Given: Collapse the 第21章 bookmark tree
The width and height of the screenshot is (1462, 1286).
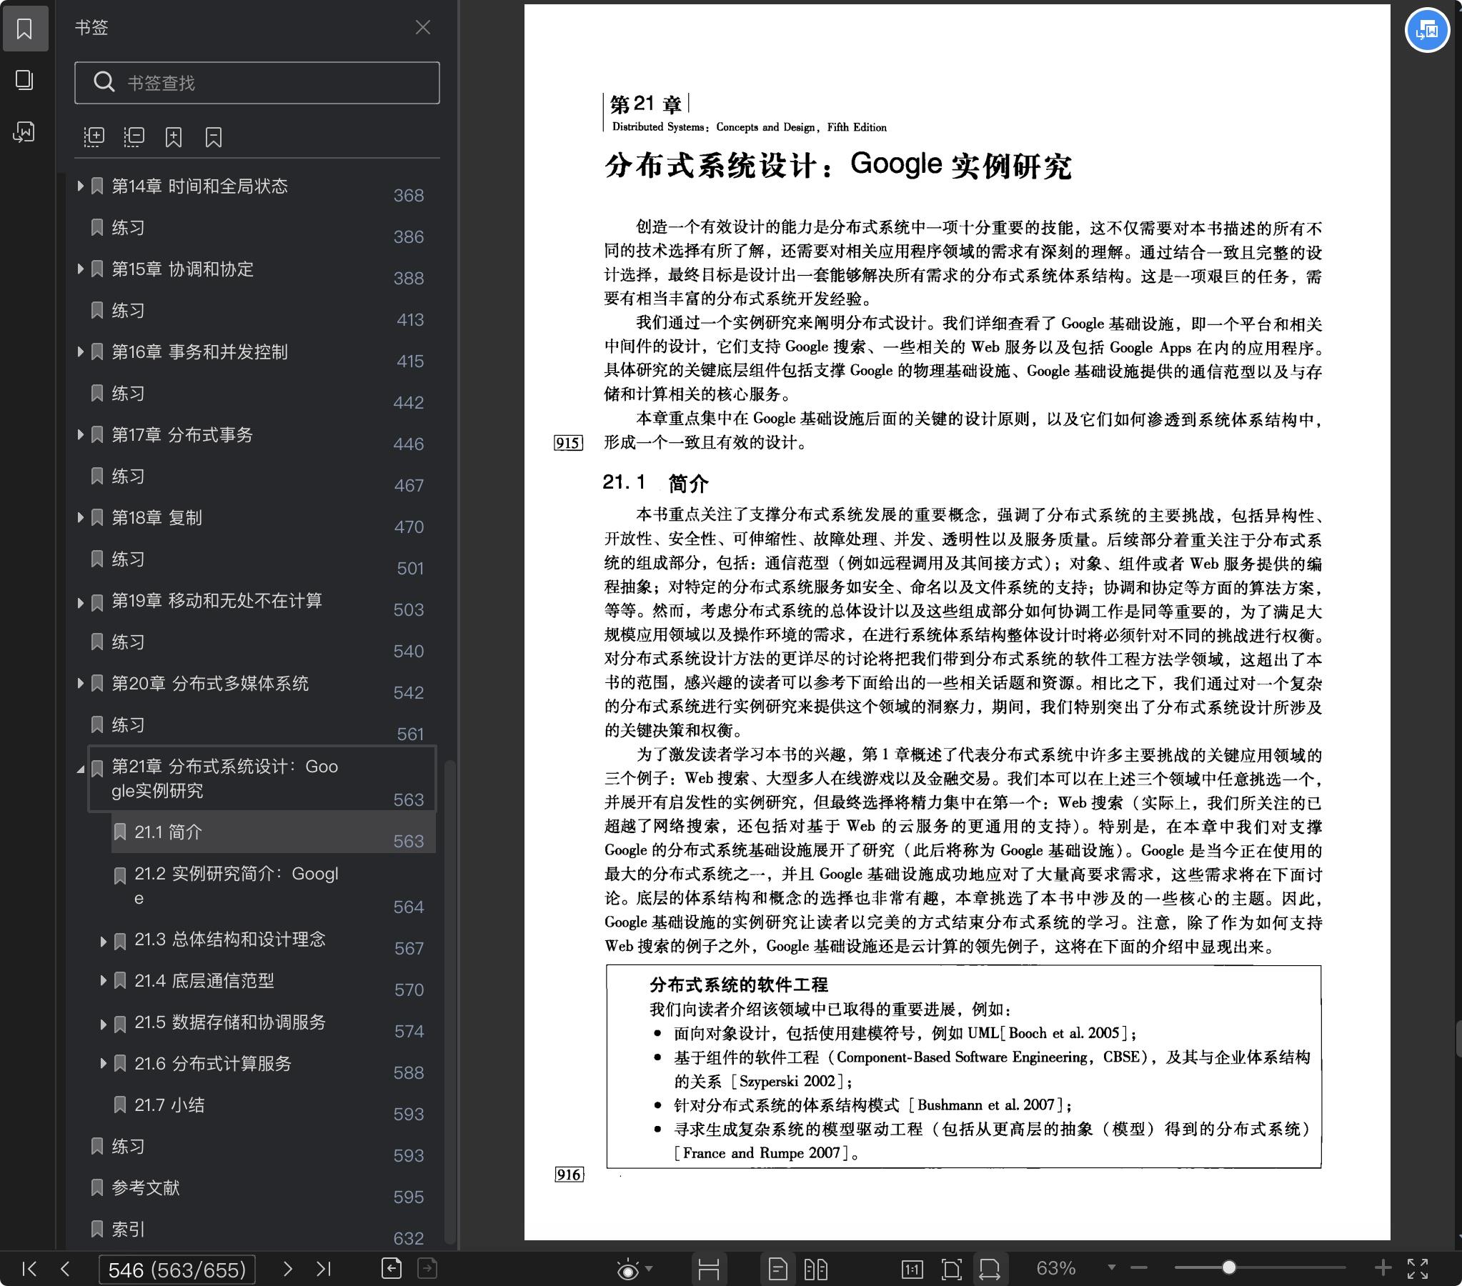Looking at the screenshot, I should 80,769.
